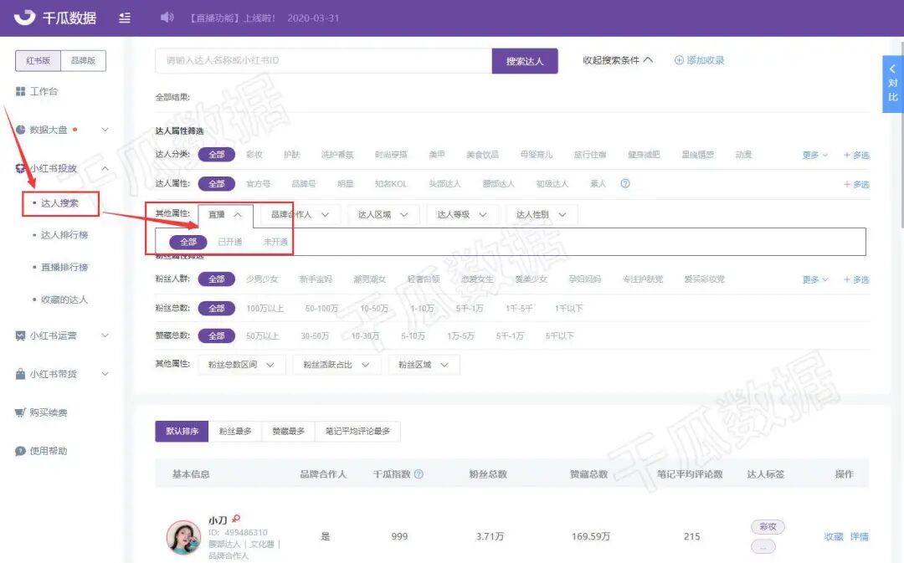Open the 粉丝总数区间 dropdown
This screenshot has width=904, height=563.
pyautogui.click(x=242, y=365)
